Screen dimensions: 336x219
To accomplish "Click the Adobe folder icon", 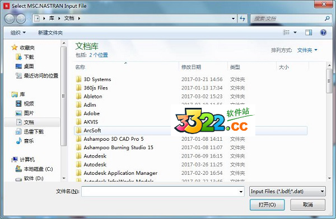I will tap(78, 113).
